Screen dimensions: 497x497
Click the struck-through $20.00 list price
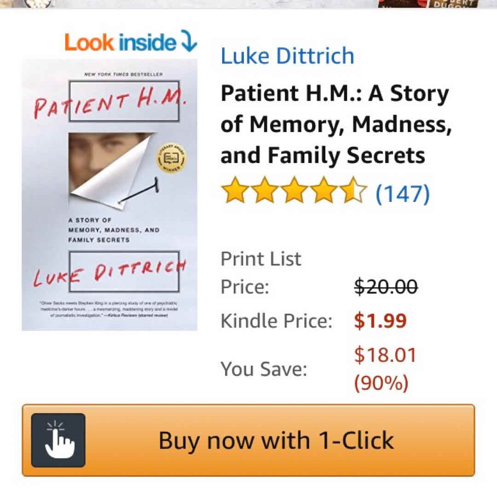[386, 287]
